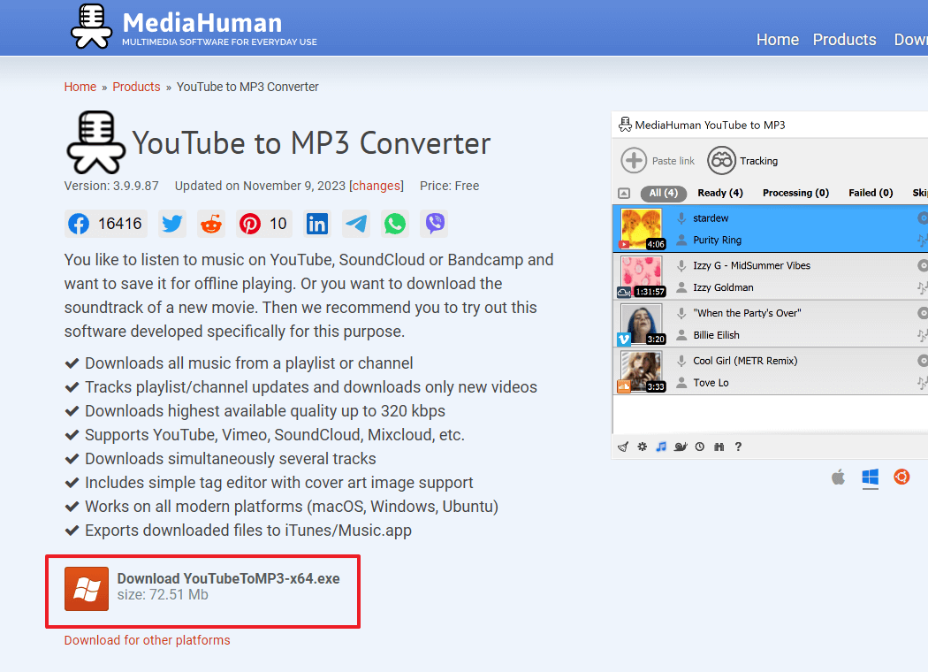Share the page on Facebook
This screenshot has width=928, height=672.
80,224
